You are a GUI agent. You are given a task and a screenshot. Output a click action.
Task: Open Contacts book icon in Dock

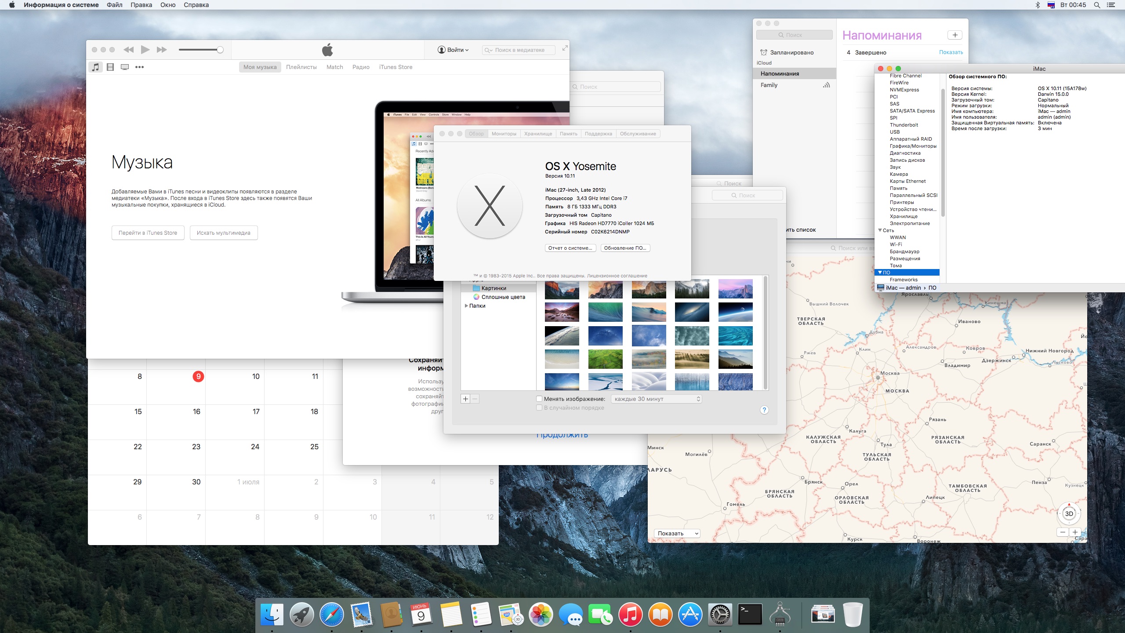(391, 614)
